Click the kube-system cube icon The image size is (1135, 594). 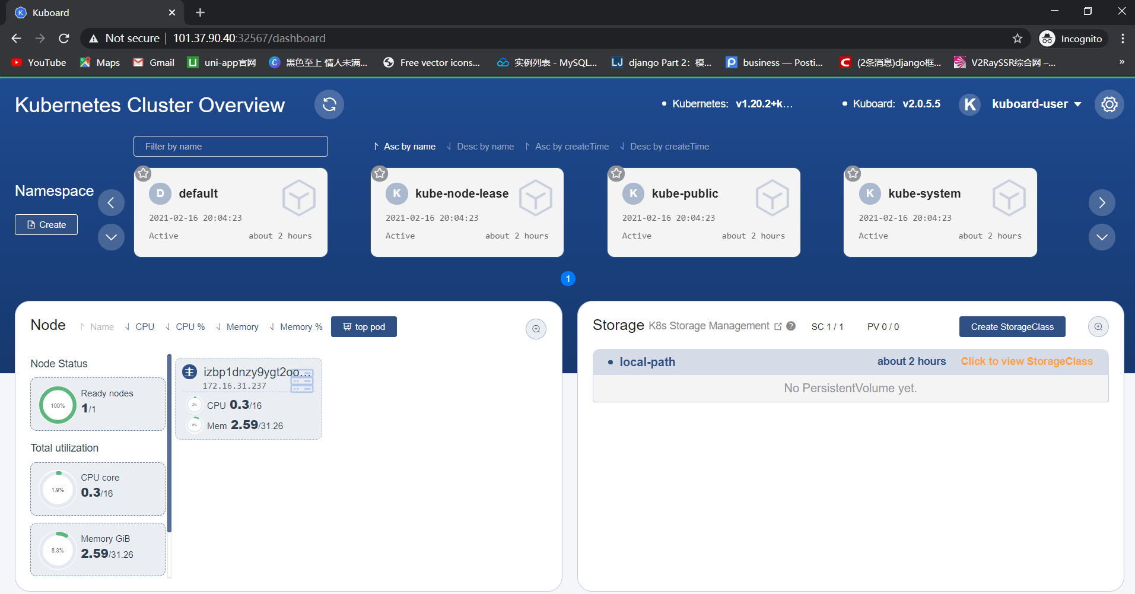1009,198
